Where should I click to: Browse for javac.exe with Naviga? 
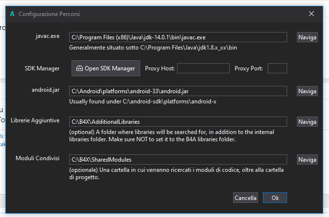pyautogui.click(x=307, y=37)
